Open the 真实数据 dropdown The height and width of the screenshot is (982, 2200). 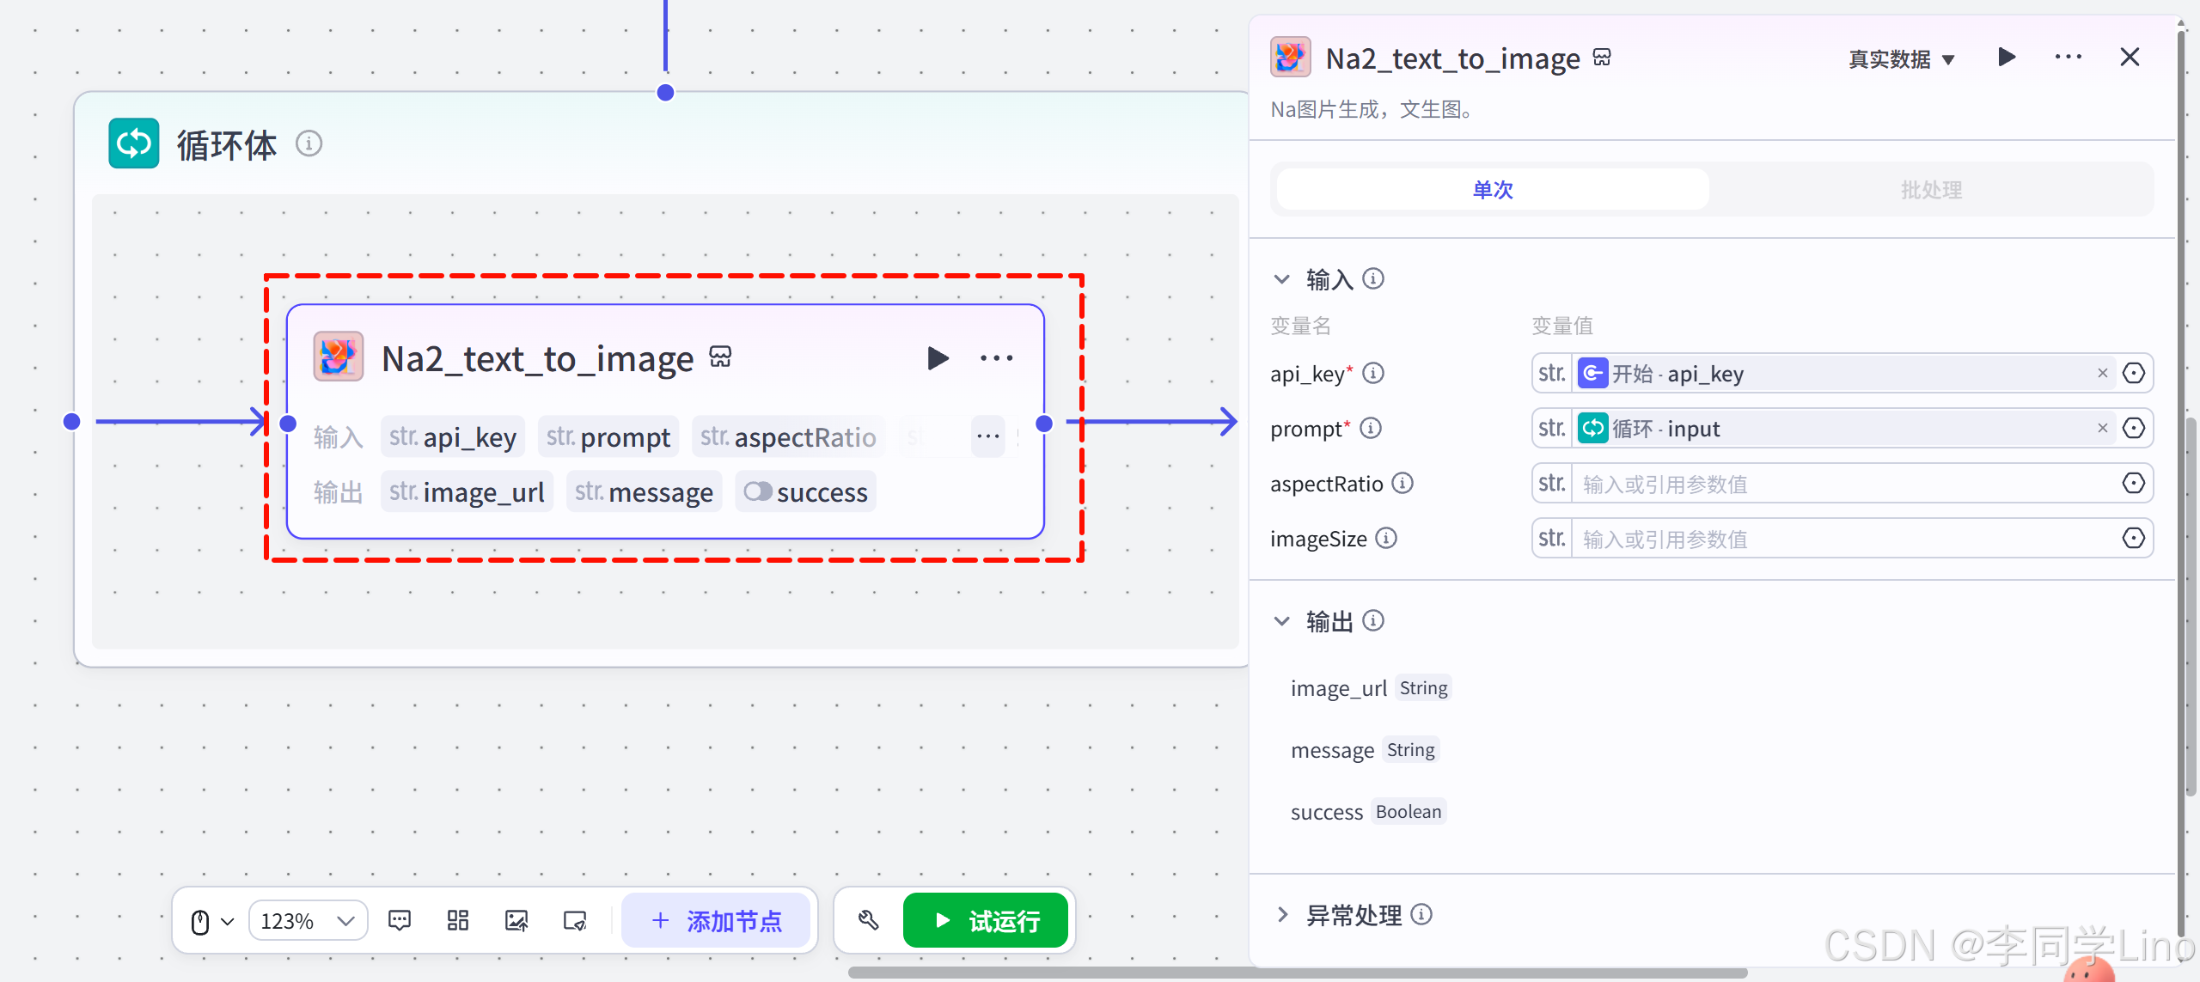1901,59
